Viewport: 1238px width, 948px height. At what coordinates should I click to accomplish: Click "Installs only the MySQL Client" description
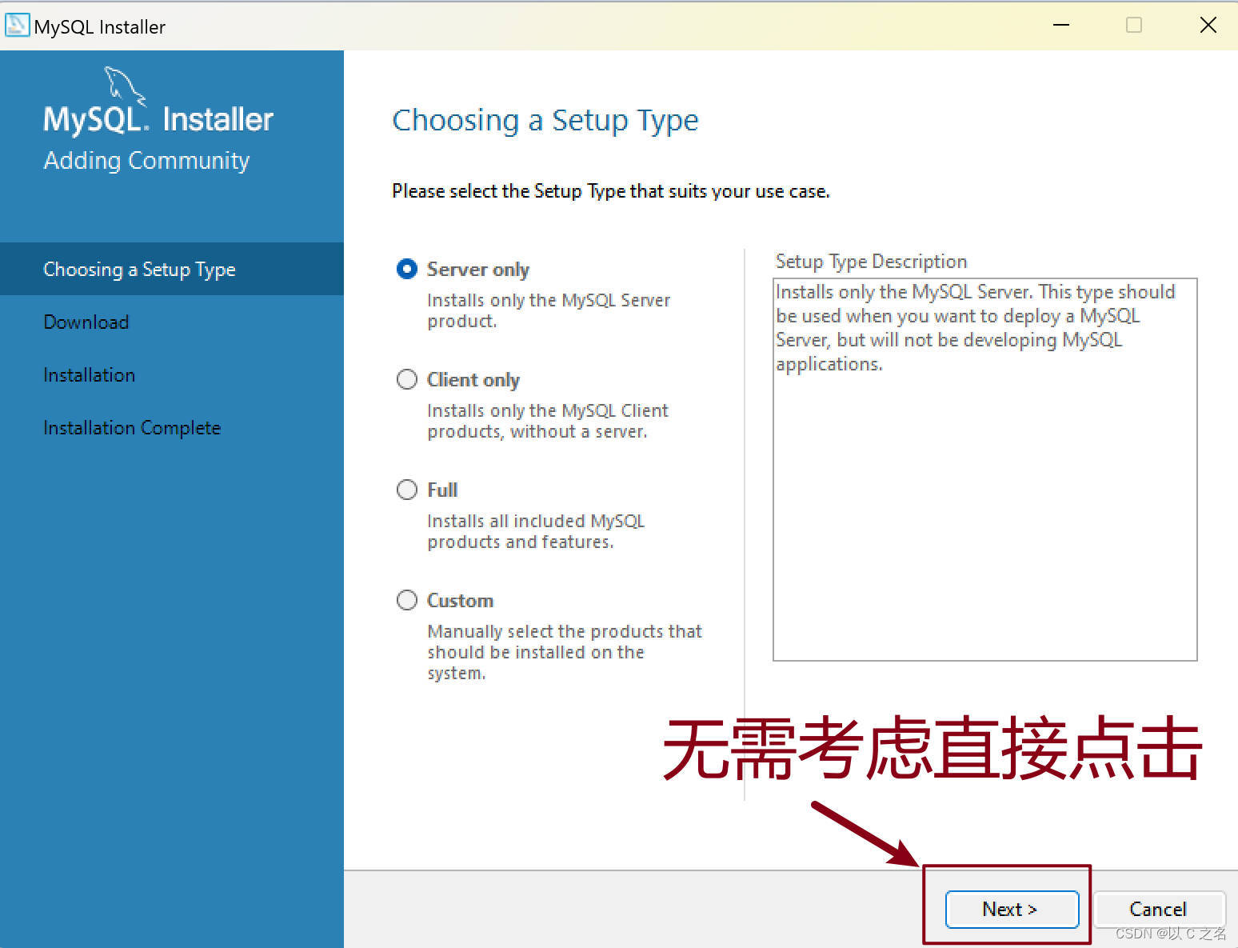[548, 421]
